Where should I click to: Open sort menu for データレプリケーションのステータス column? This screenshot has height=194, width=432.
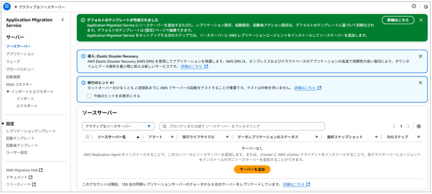pyautogui.click(x=316, y=137)
